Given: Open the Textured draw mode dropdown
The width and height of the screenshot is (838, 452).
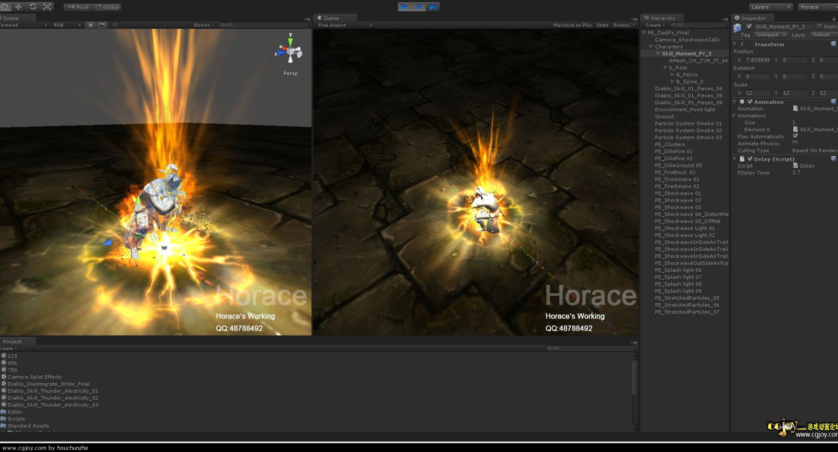Looking at the screenshot, I should tap(24, 25).
